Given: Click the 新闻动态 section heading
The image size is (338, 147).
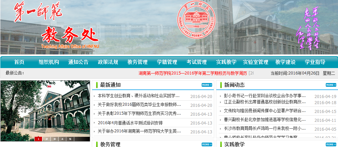Looking at the screenshot, I should click(235, 85).
